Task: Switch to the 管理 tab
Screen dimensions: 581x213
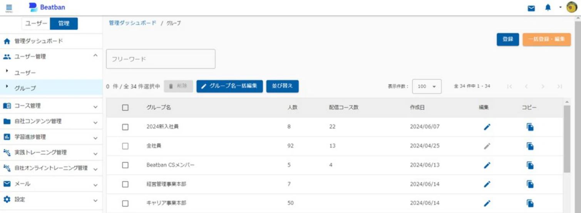Action: [x=64, y=23]
